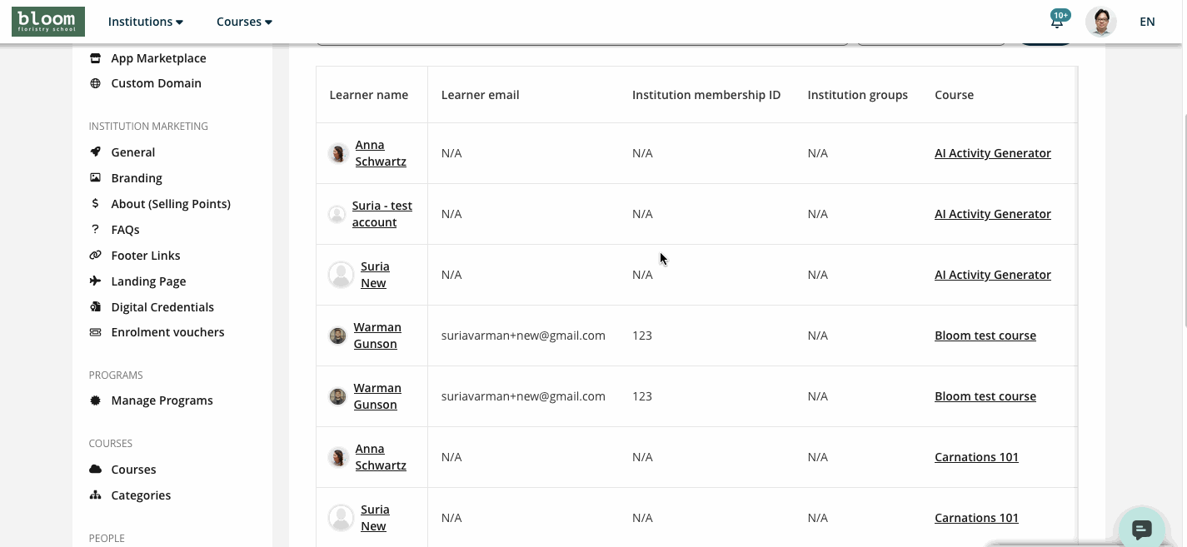Click the Landing Page plane icon
The width and height of the screenshot is (1187, 547).
95,281
